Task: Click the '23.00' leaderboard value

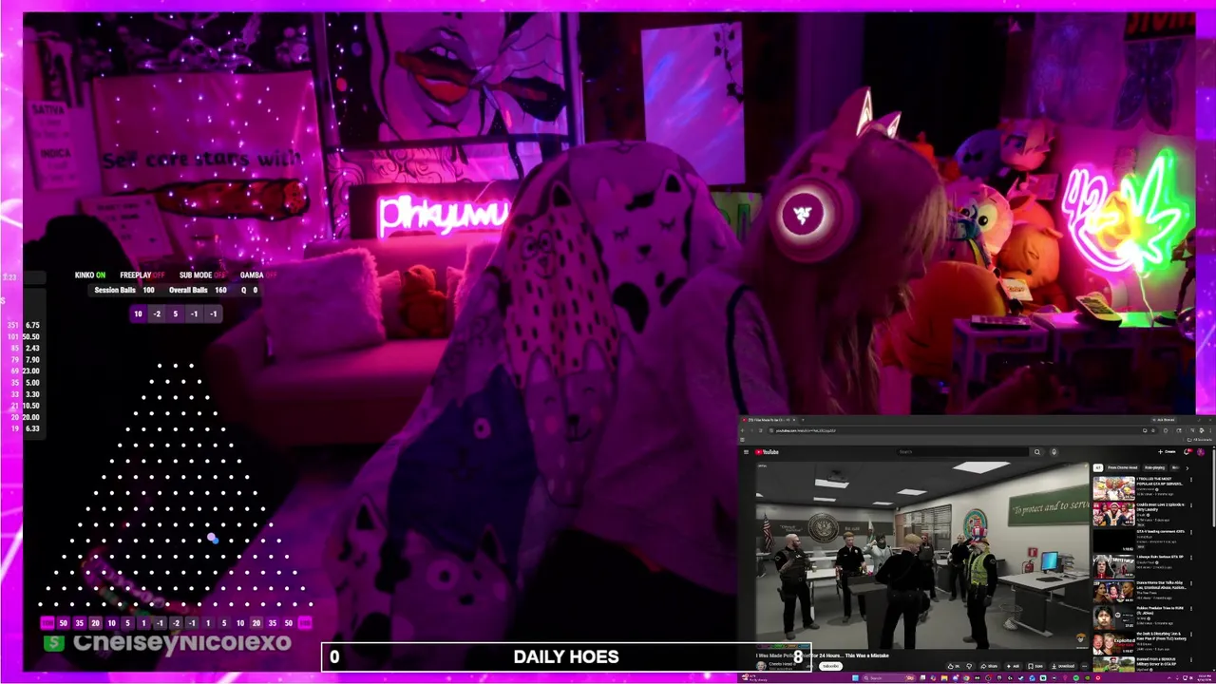Action: (x=31, y=370)
